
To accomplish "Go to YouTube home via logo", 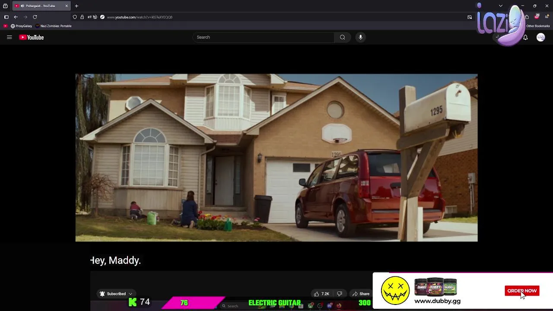I will click(x=32, y=37).
